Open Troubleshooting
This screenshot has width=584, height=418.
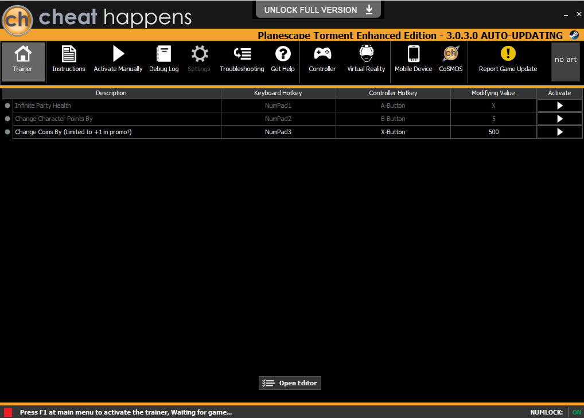pos(242,60)
